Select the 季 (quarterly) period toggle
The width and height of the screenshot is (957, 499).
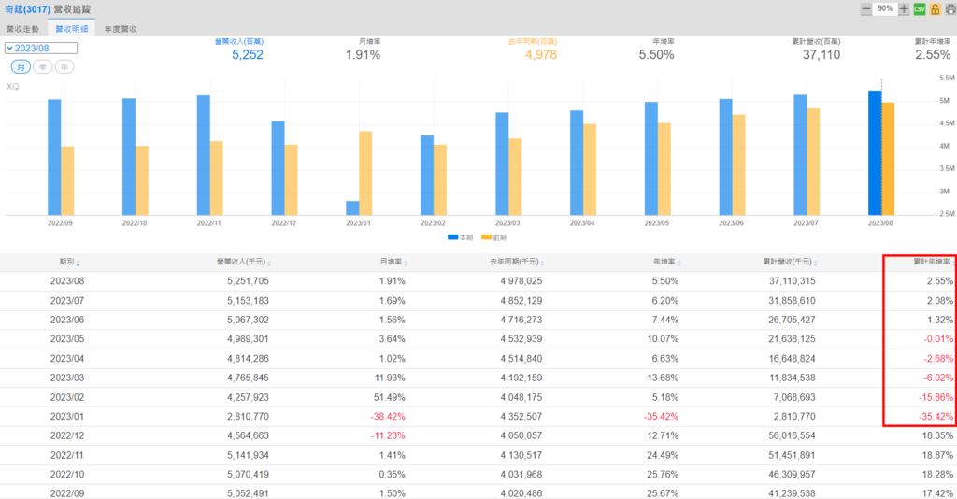(x=43, y=66)
